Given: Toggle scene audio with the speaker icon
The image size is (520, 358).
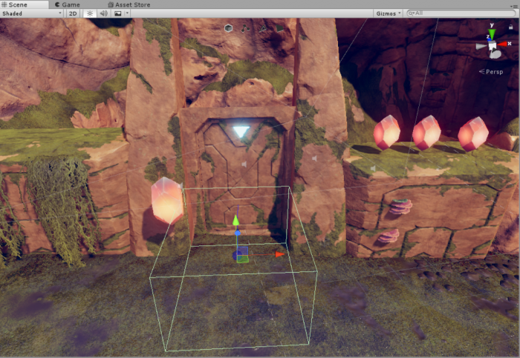Looking at the screenshot, I should click(x=104, y=13).
